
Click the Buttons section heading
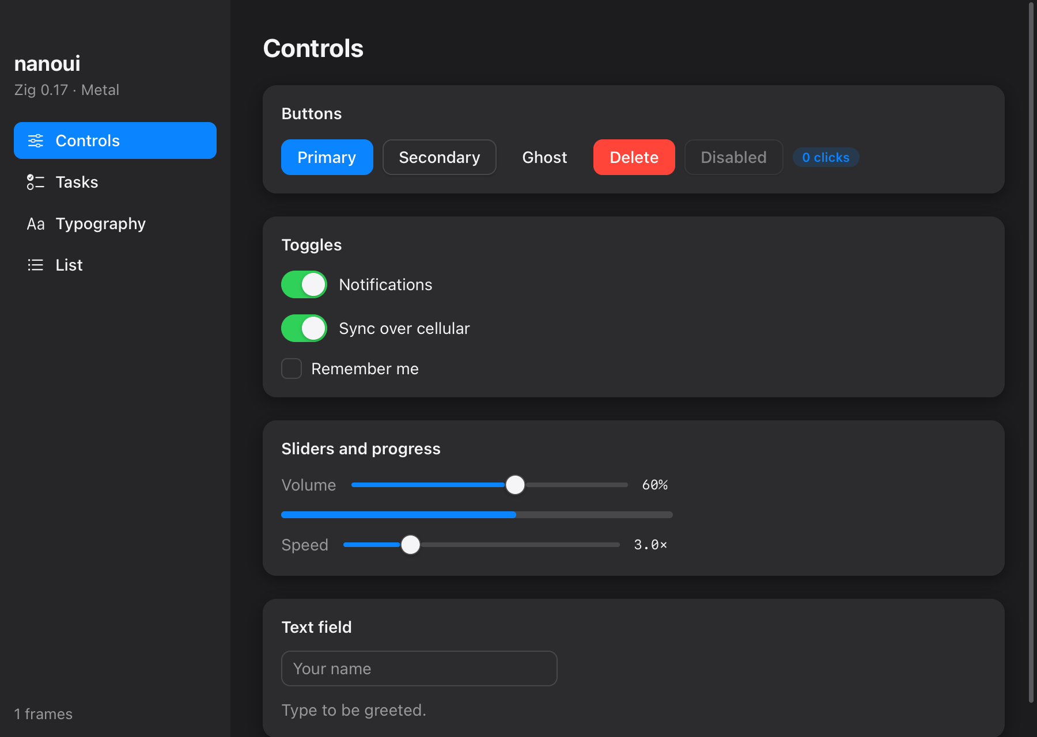pos(312,113)
